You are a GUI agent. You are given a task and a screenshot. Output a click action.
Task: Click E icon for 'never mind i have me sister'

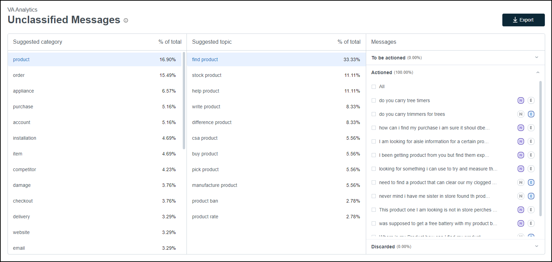(531, 196)
